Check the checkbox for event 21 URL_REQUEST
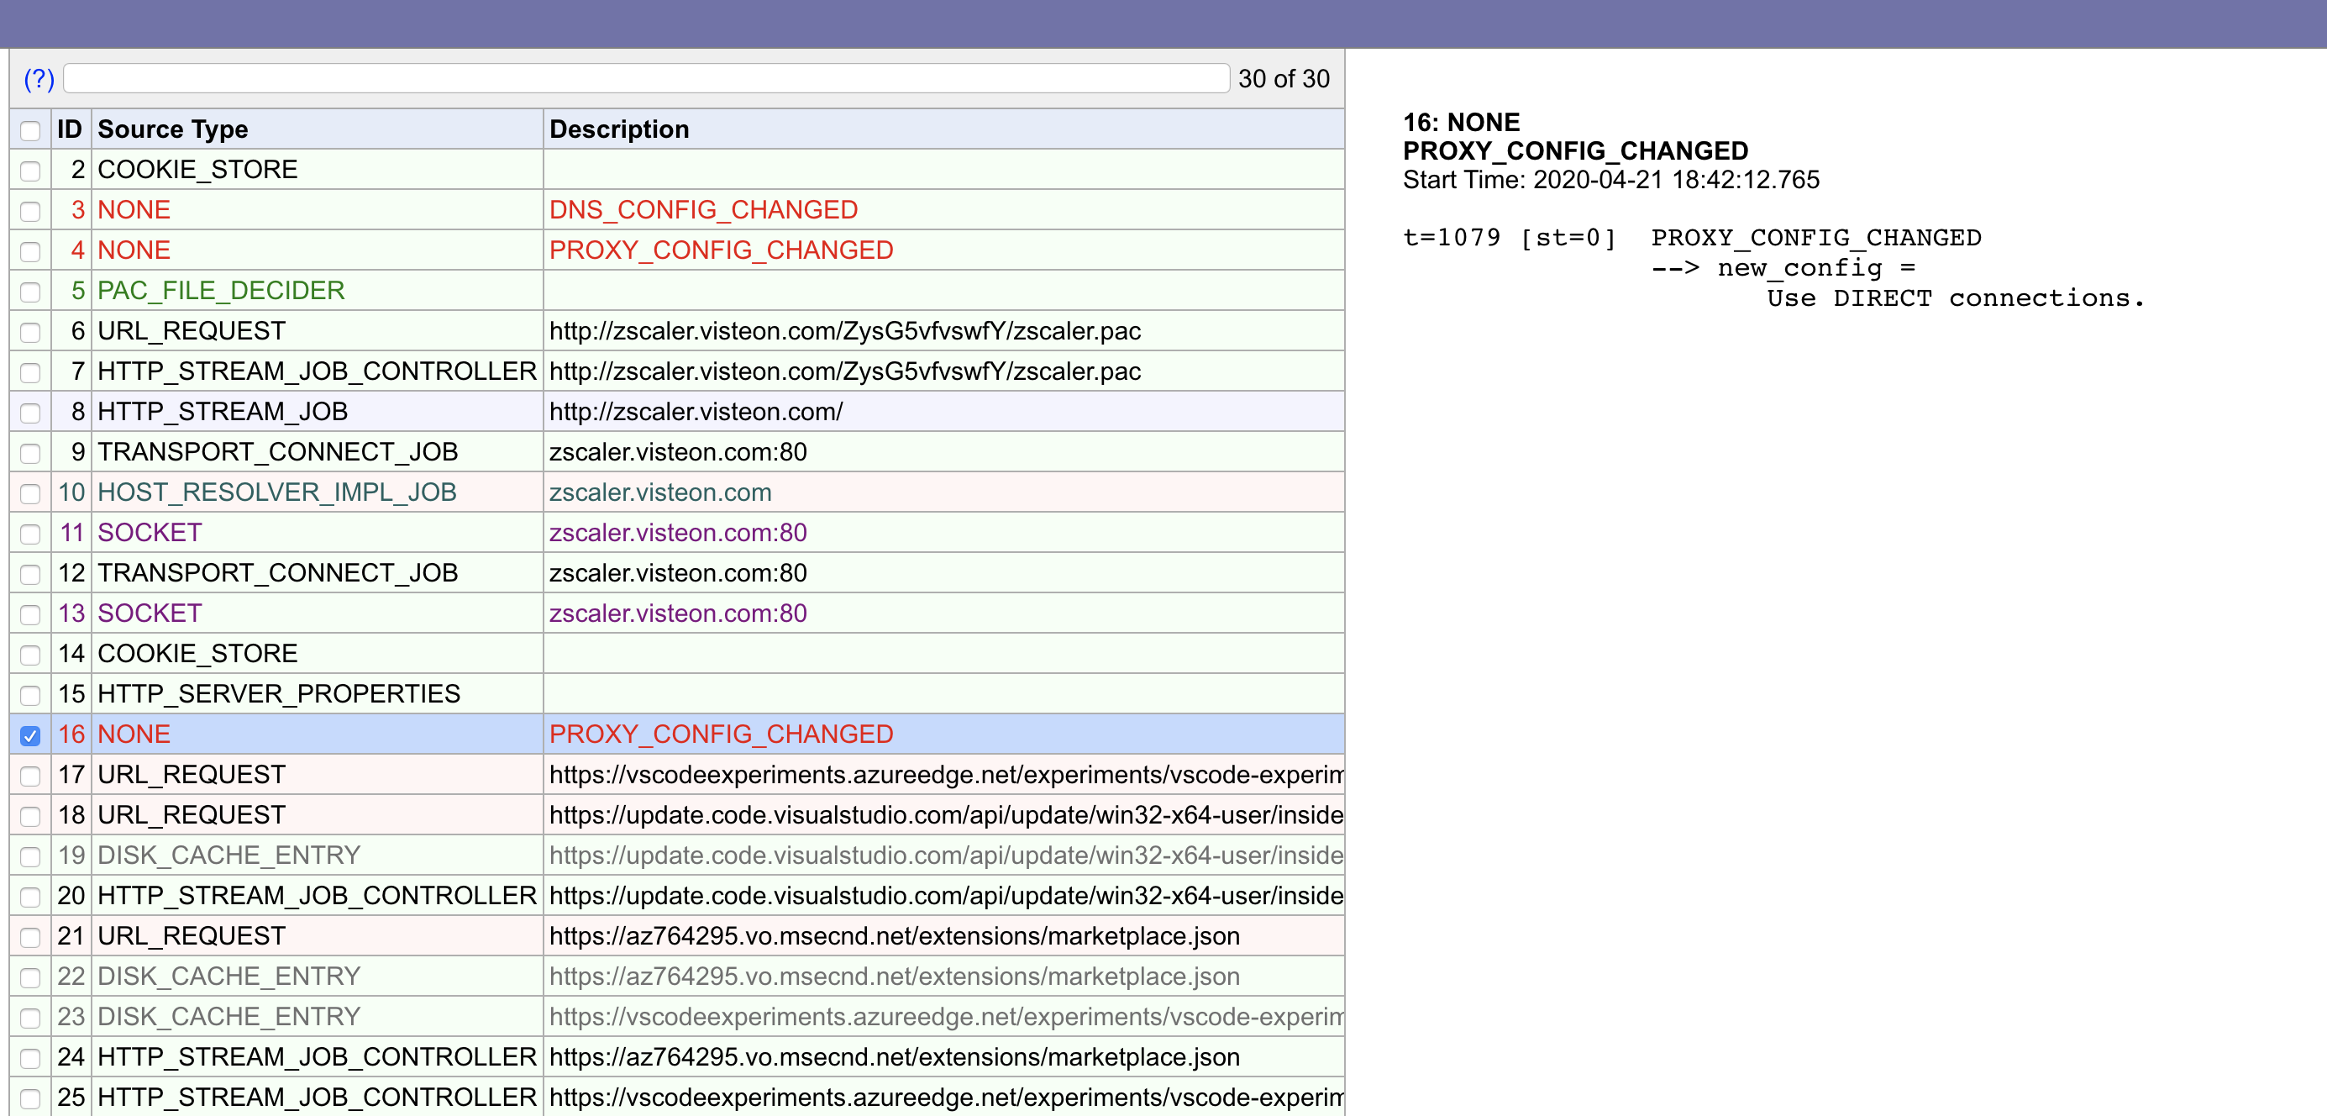This screenshot has height=1116, width=2327. (x=31, y=937)
